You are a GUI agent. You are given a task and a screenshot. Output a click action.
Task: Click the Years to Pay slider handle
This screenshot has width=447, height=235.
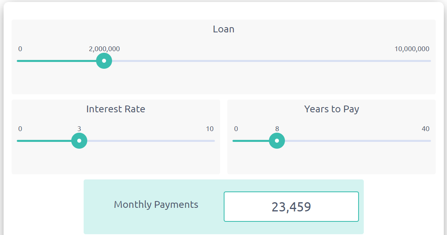click(x=277, y=141)
